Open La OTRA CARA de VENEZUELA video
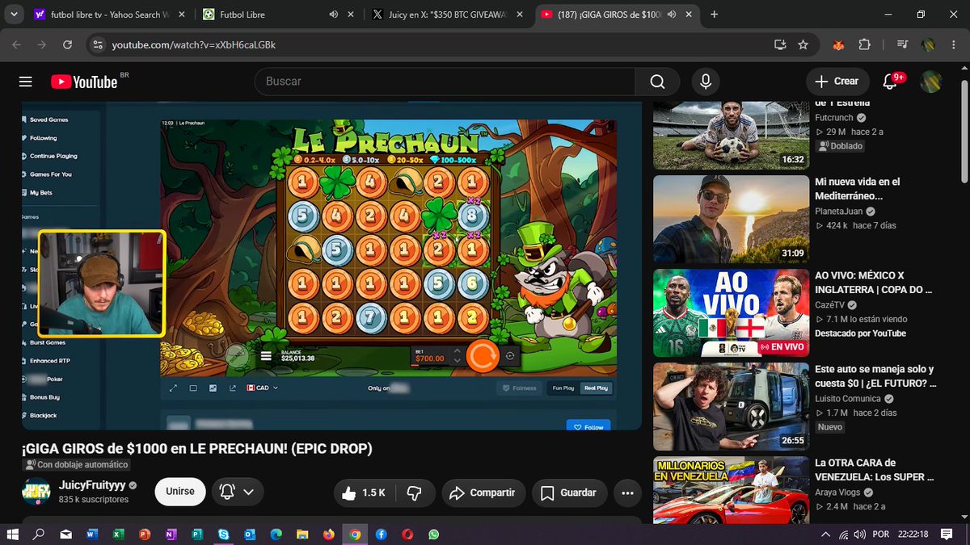 875,470
